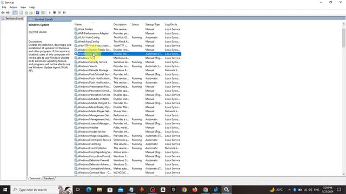This screenshot has height=194, width=346.
Task: Select the Windows Insider Service row
Action: (x=128, y=131)
